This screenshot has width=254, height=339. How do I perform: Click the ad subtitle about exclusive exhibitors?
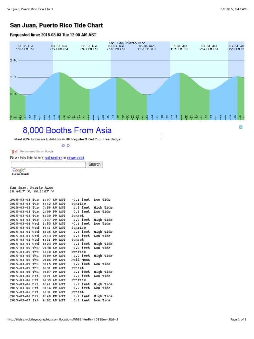click(67, 139)
